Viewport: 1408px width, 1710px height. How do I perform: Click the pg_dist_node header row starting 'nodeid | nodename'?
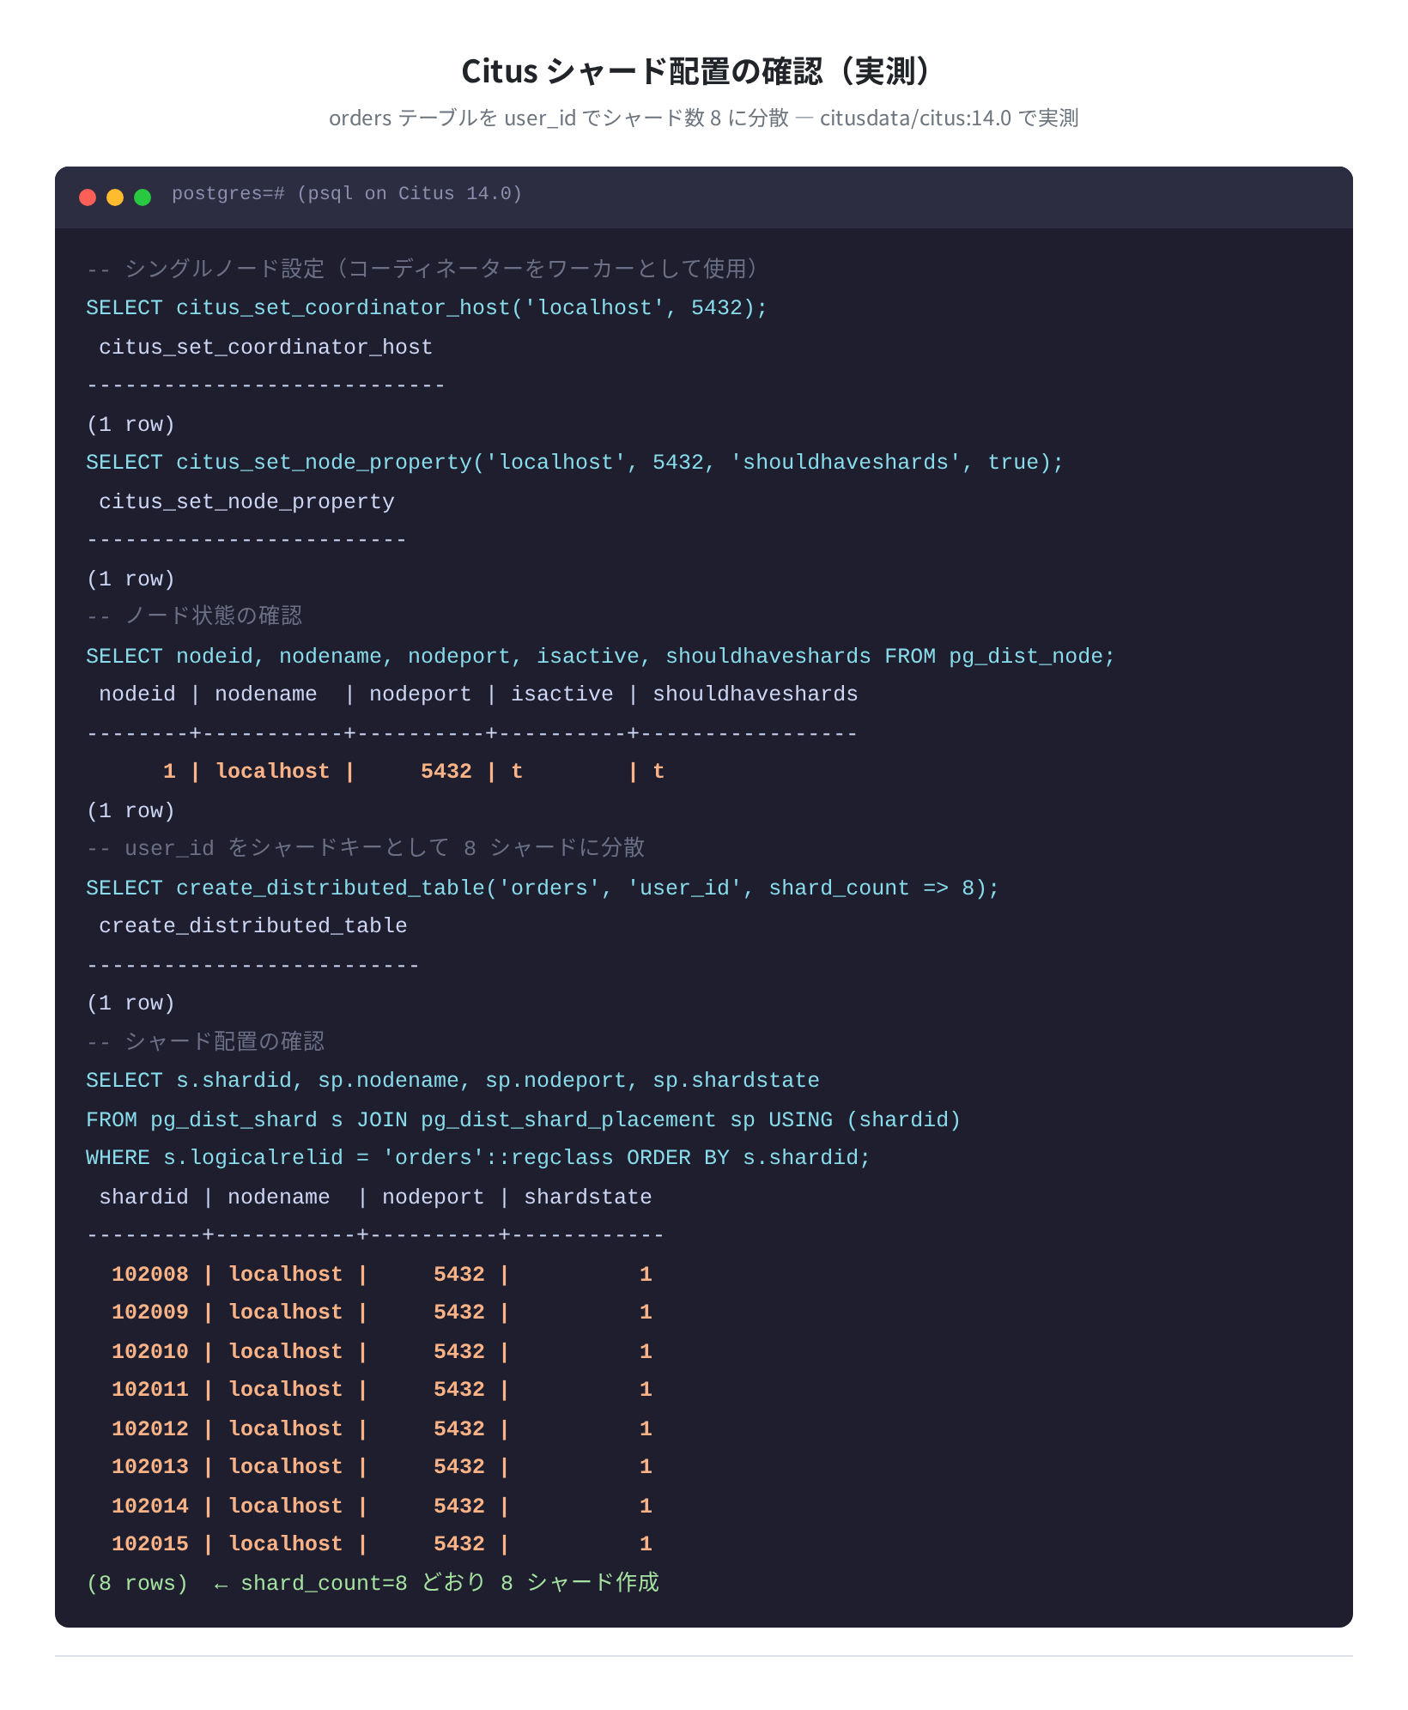tap(478, 694)
